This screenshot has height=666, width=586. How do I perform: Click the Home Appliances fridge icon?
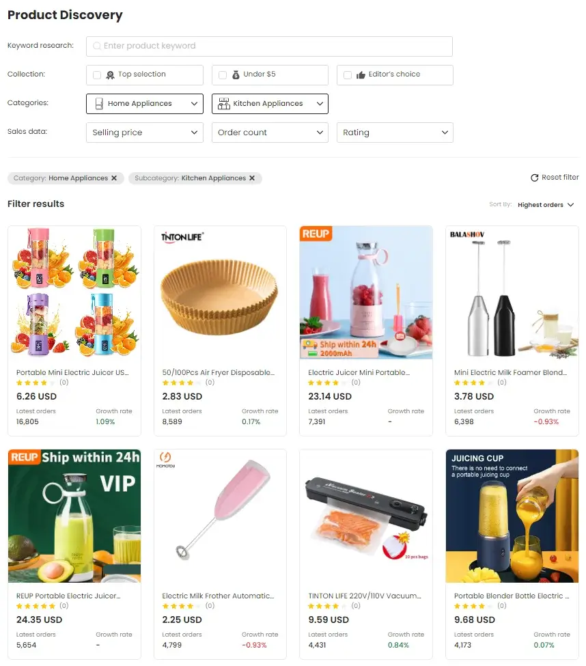[x=99, y=104]
